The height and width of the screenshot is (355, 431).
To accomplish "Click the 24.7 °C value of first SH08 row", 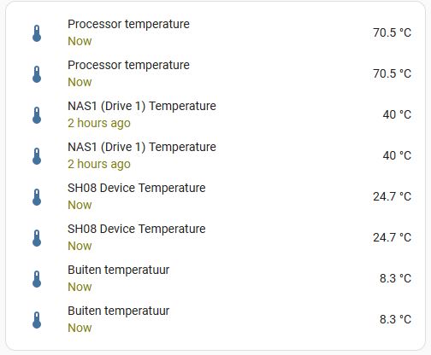I will (x=392, y=196).
